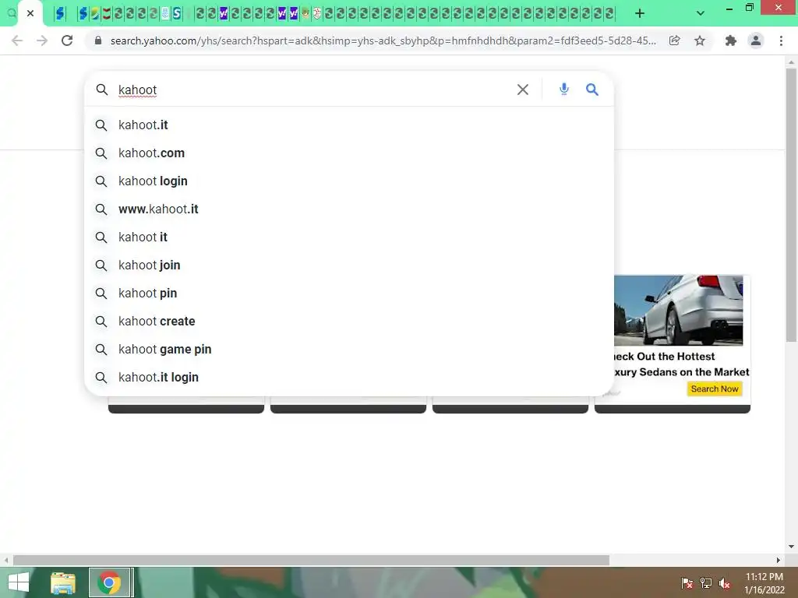Close the active tab
Screen dimensions: 798x598
(x=30, y=13)
